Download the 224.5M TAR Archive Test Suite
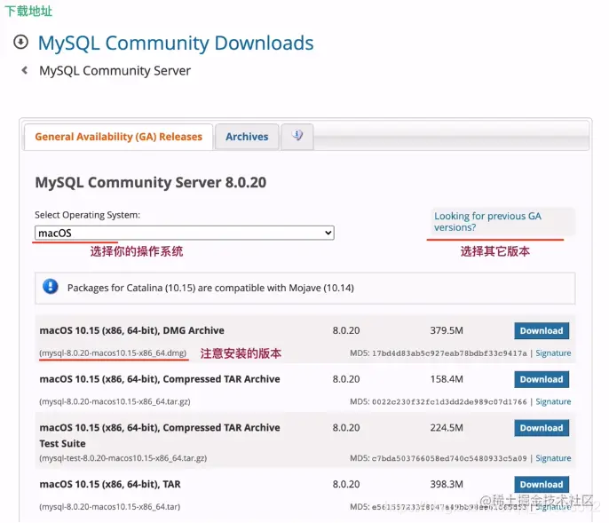Screen dimensions: 609x523 tap(542, 428)
